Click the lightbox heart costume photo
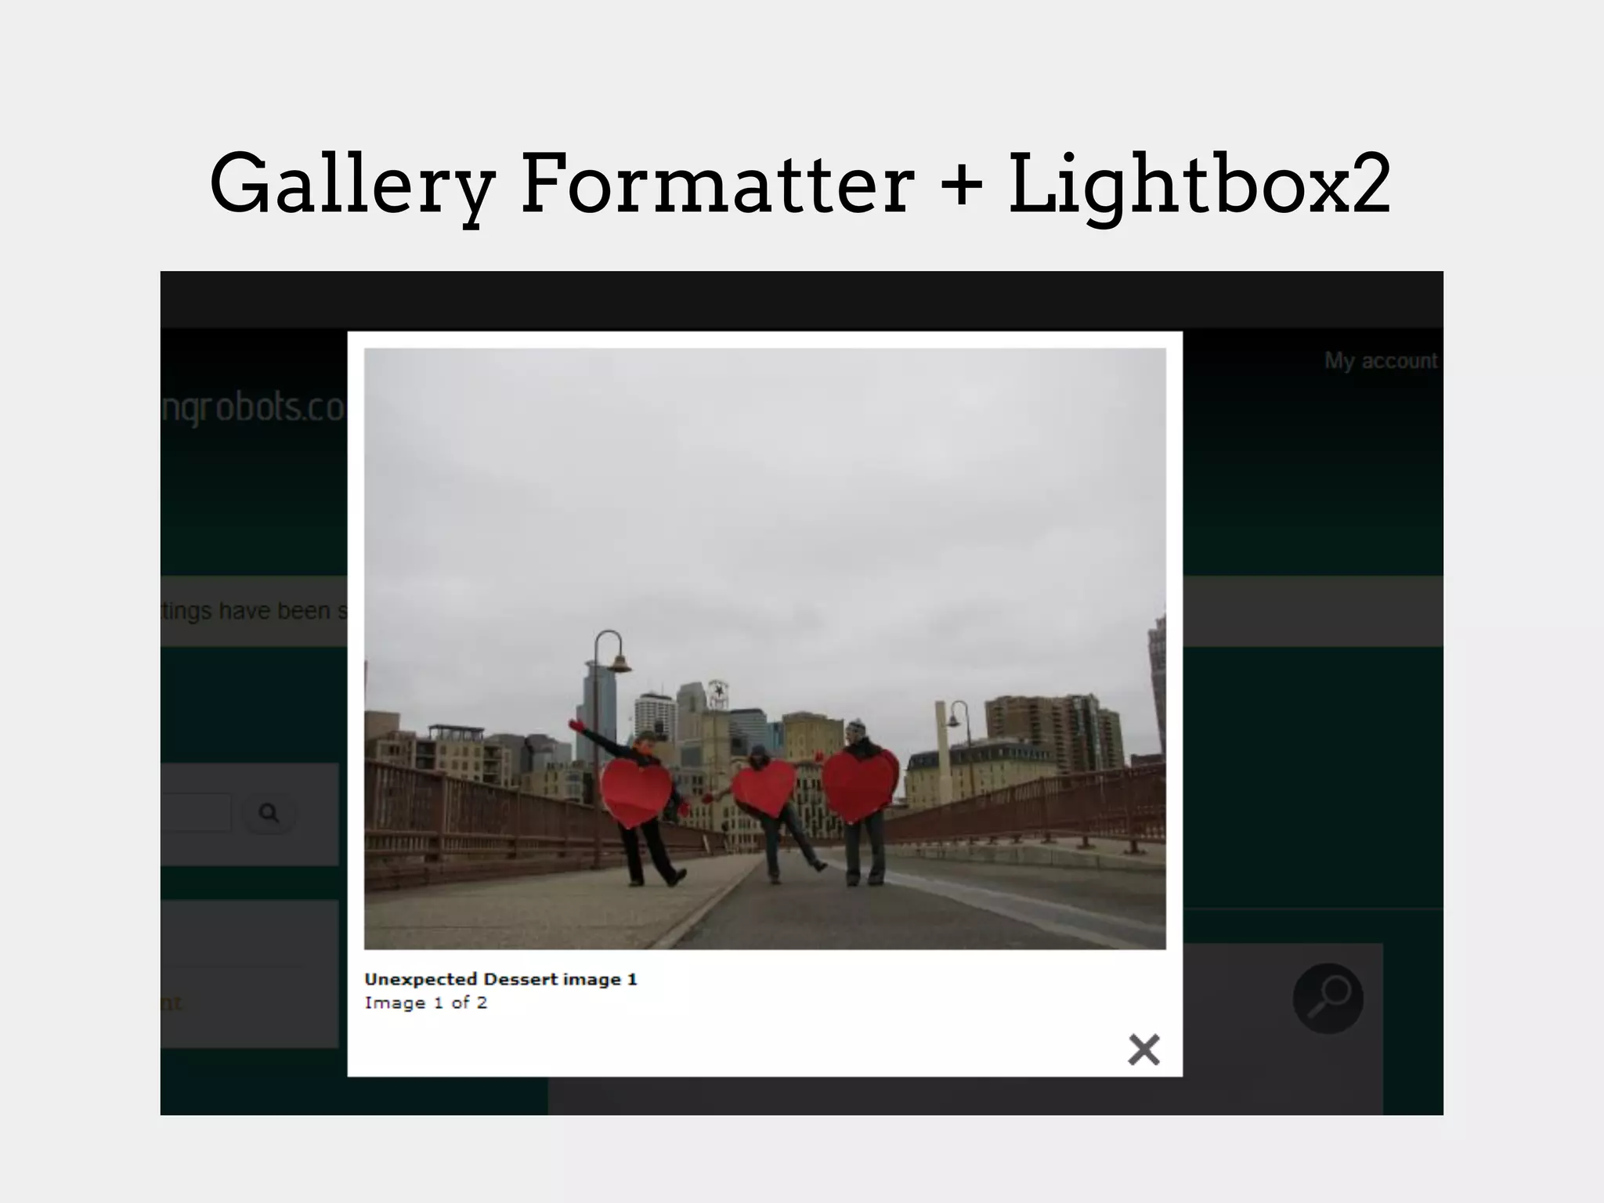This screenshot has width=1604, height=1203. (764, 648)
